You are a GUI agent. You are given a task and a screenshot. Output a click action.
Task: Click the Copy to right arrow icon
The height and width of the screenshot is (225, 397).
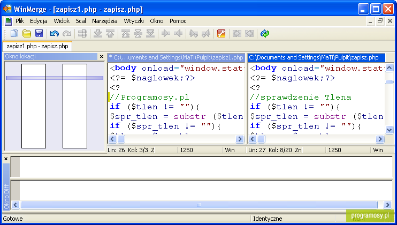tap(166, 33)
